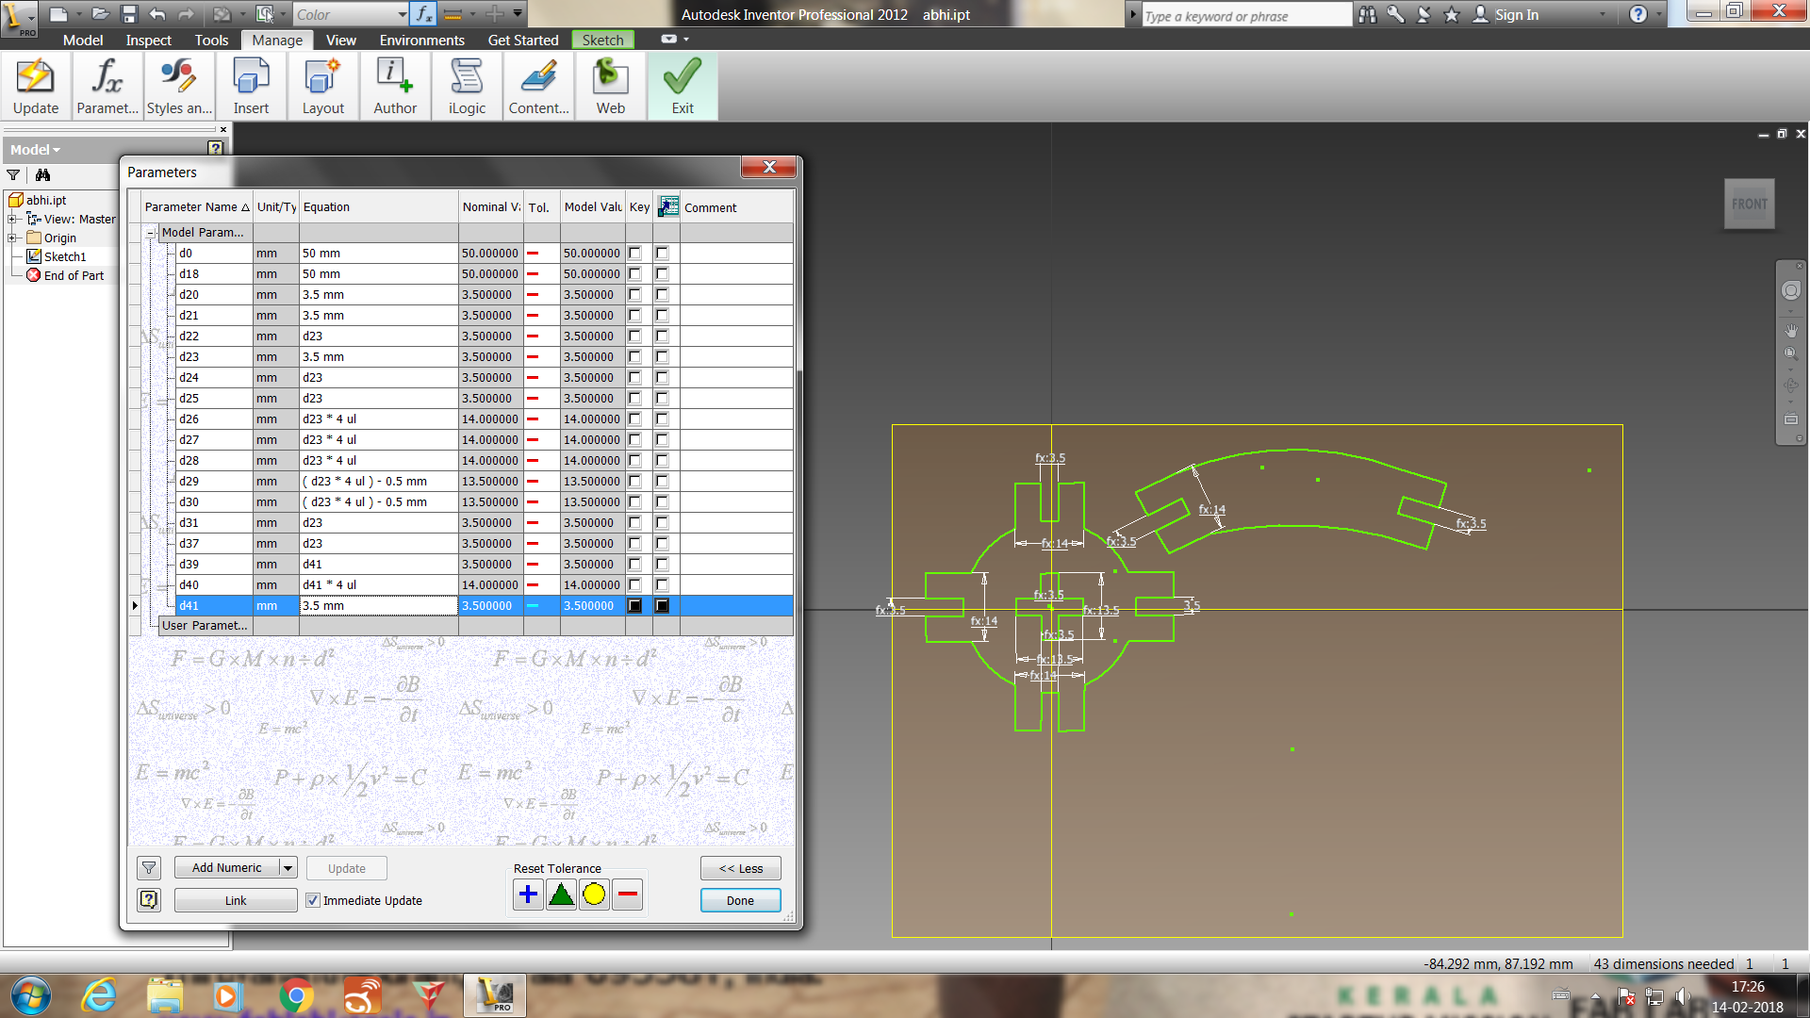Open the Environments ribbon tab
The width and height of the screenshot is (1810, 1018).
(421, 40)
